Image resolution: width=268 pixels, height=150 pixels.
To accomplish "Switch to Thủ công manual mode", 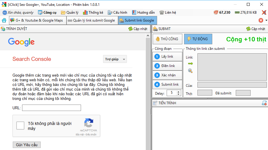I will [167, 39].
